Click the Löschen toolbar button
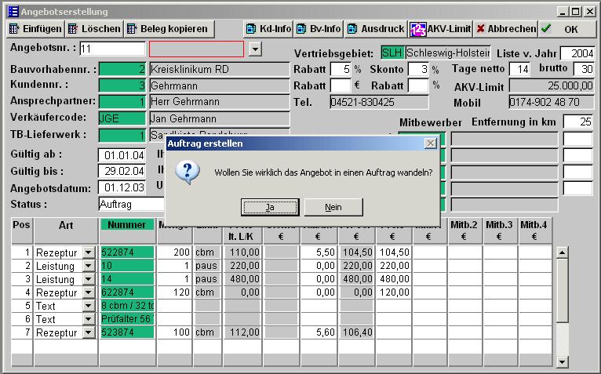 94,29
